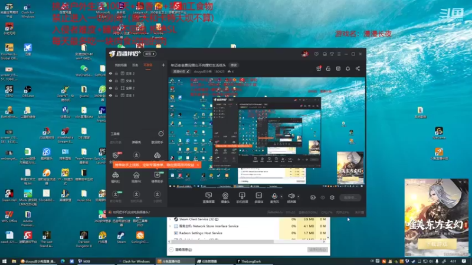Viewport: 472px width, 265px height.
Task: Open more toolbox options ellipsis icon
Action: [x=161, y=134]
